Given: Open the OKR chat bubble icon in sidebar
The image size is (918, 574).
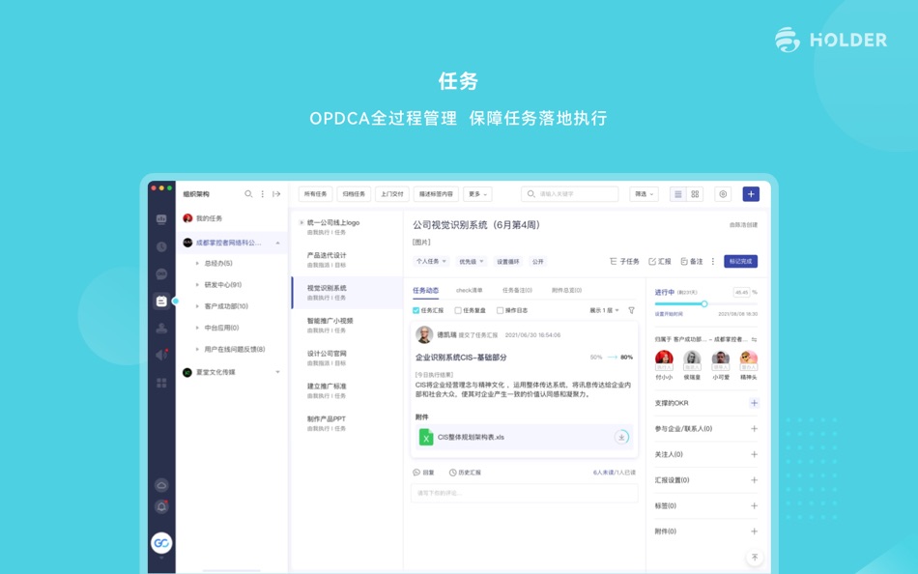Looking at the screenshot, I should pyautogui.click(x=161, y=274).
